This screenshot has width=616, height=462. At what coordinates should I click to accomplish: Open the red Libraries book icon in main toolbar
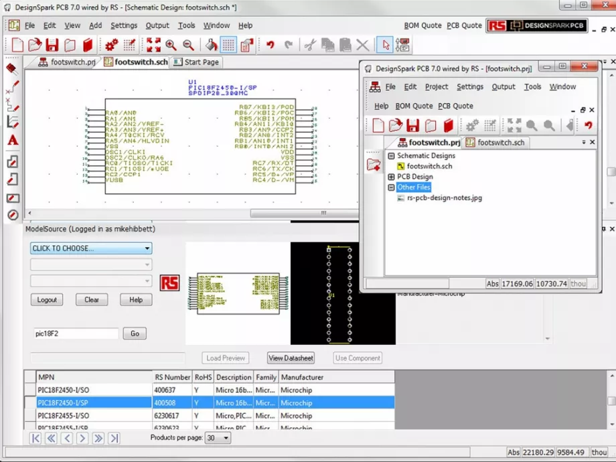point(87,45)
